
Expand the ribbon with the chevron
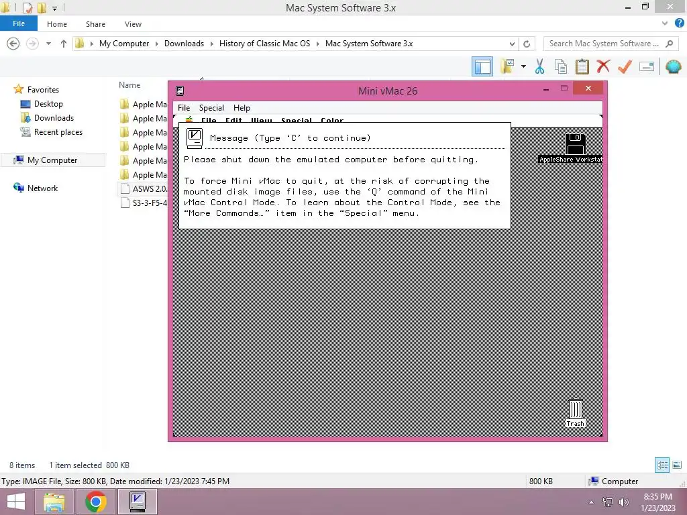tap(665, 23)
